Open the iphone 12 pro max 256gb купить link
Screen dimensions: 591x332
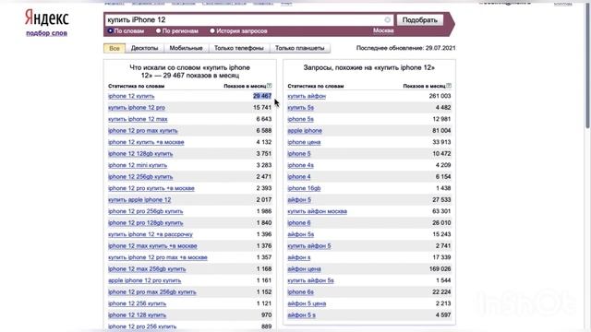tap(152, 292)
